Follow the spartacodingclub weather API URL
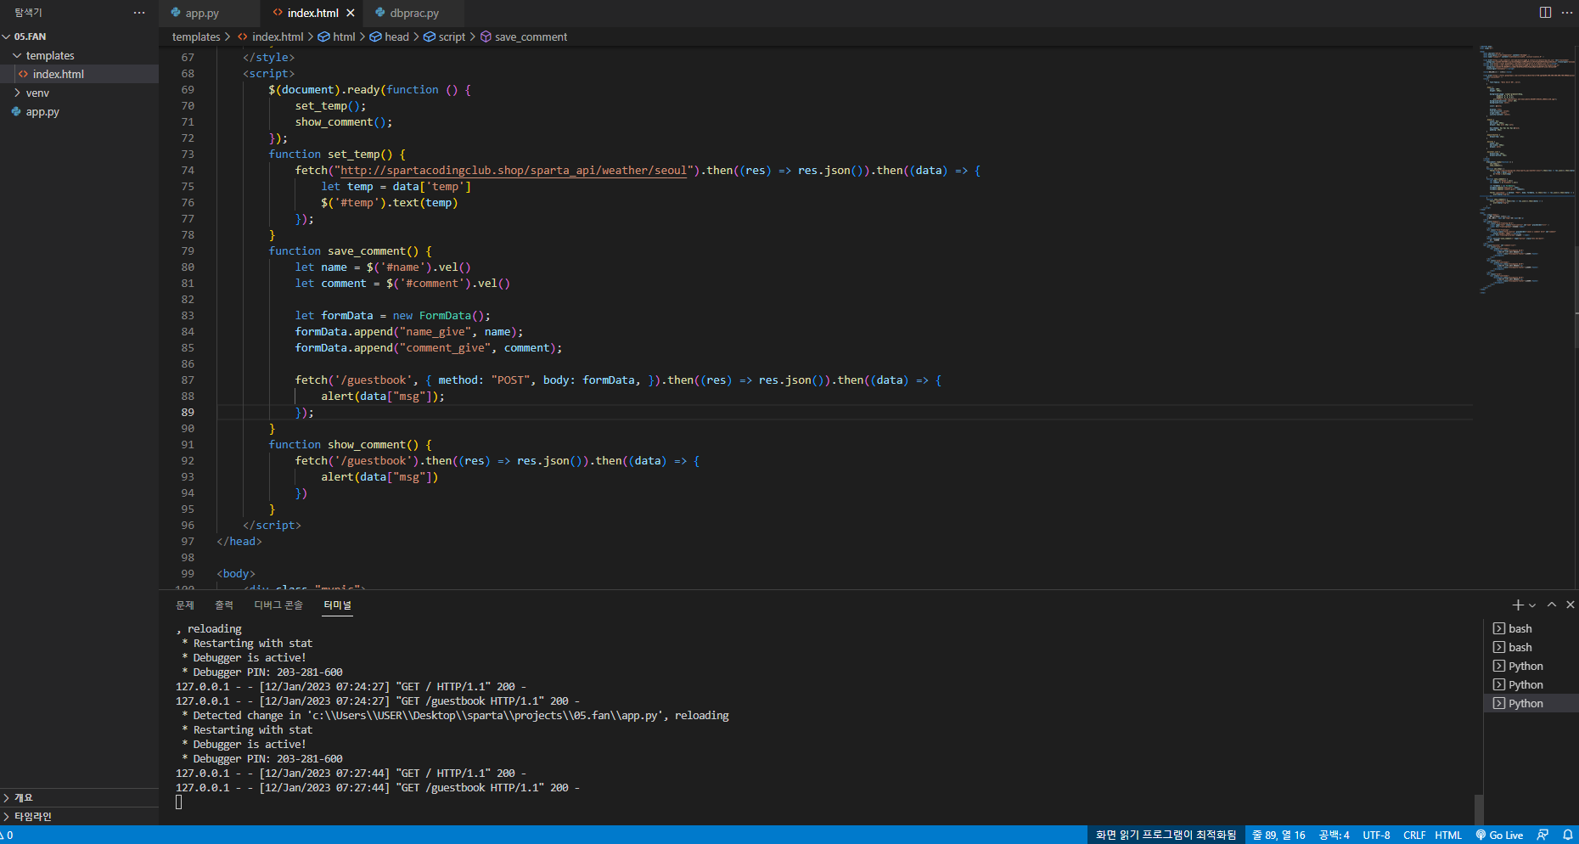Viewport: 1579px width, 844px height. point(514,171)
